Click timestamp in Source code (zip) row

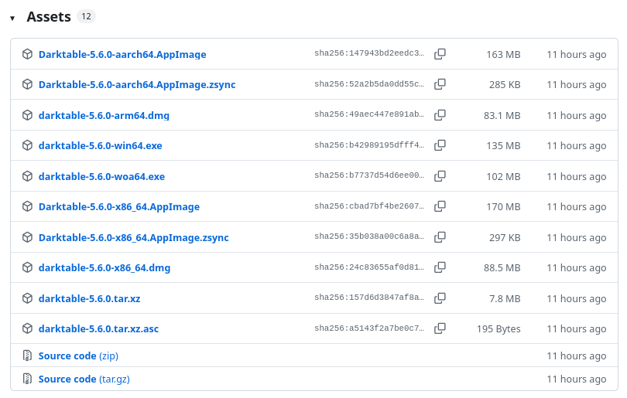[x=576, y=356]
